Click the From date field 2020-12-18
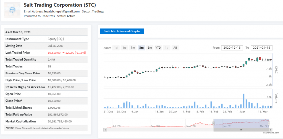The image size is (283, 139). [232, 48]
